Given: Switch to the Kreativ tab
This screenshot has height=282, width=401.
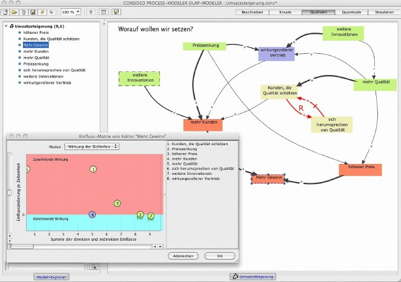Looking at the screenshot, I should tap(285, 12).
